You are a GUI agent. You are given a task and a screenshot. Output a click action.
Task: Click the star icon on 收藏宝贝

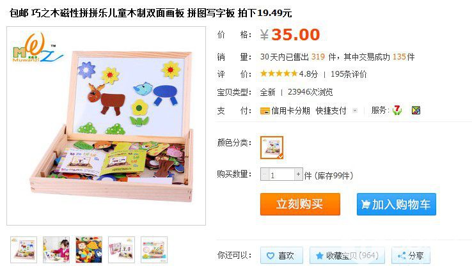[319, 256]
